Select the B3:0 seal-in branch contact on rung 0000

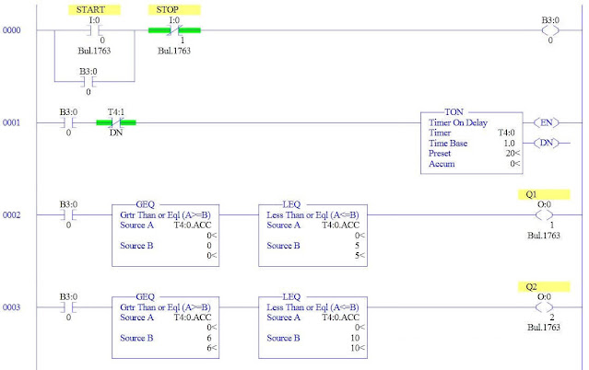click(x=88, y=81)
